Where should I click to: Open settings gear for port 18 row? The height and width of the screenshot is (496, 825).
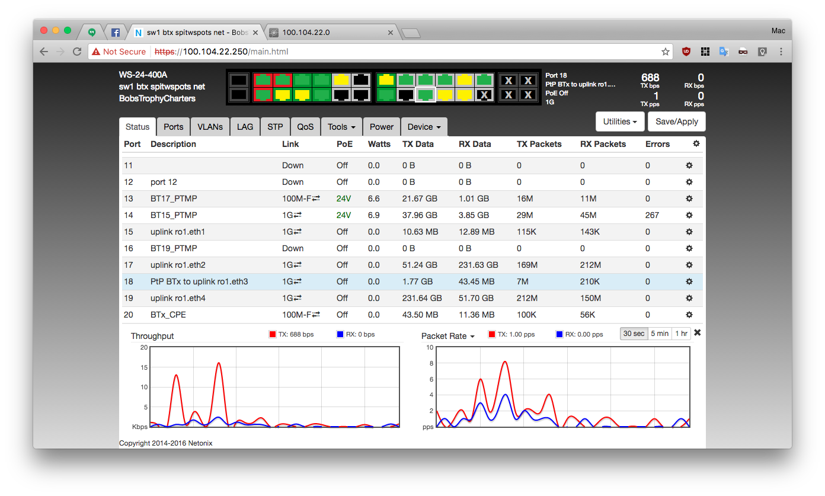tap(689, 281)
